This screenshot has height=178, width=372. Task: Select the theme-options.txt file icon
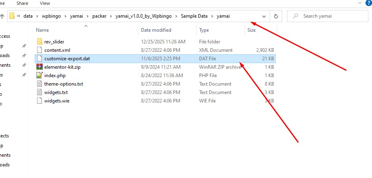tap(39, 84)
